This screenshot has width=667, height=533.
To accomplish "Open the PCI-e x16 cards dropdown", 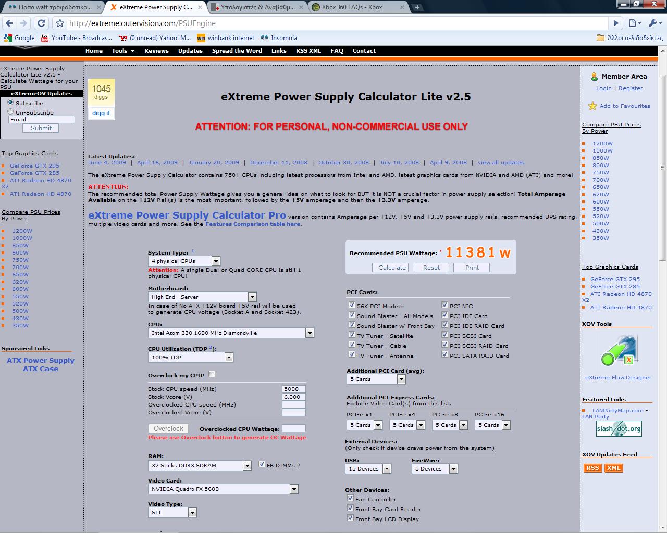I will [492, 425].
